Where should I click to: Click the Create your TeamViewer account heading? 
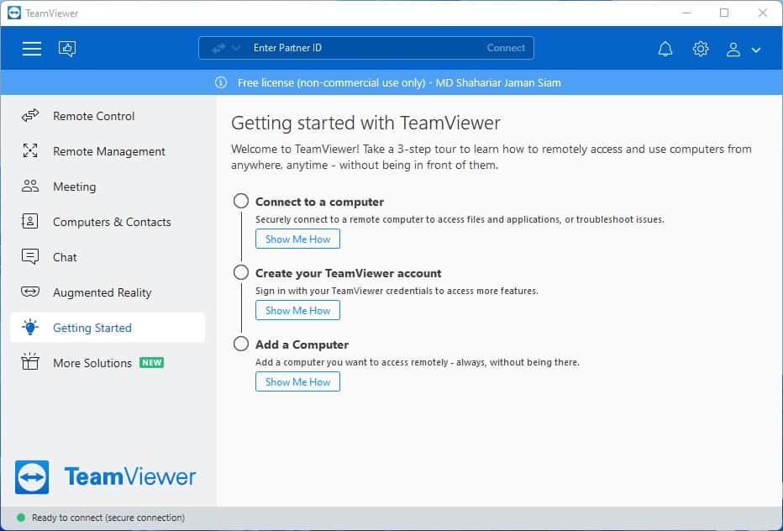click(349, 273)
